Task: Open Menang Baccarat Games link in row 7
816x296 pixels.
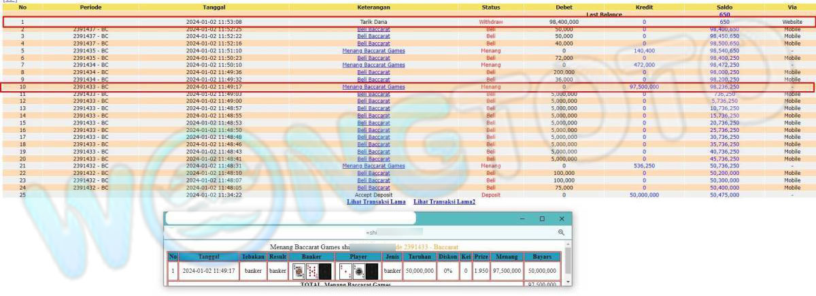Action: tap(373, 65)
